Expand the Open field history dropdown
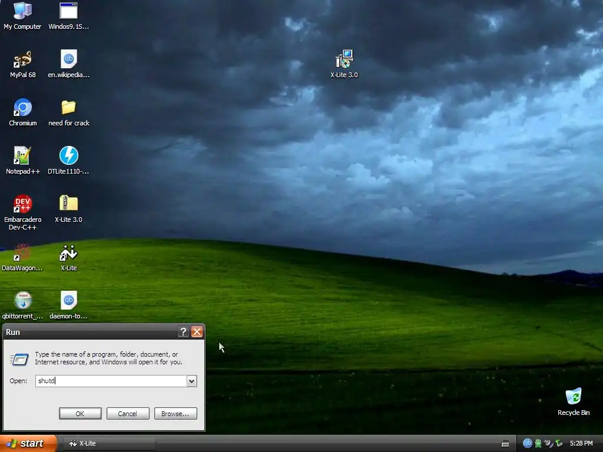Image resolution: width=603 pixels, height=452 pixels. click(191, 381)
